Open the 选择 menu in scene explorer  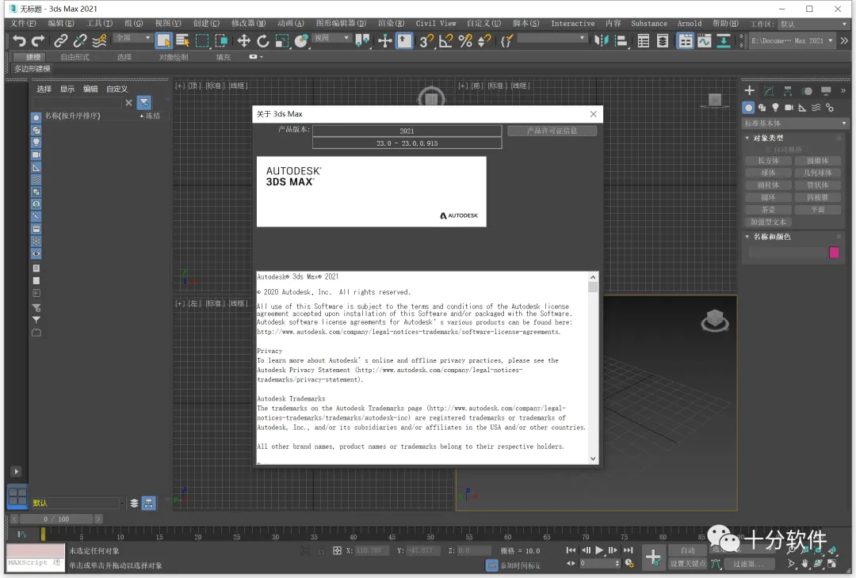(x=44, y=89)
